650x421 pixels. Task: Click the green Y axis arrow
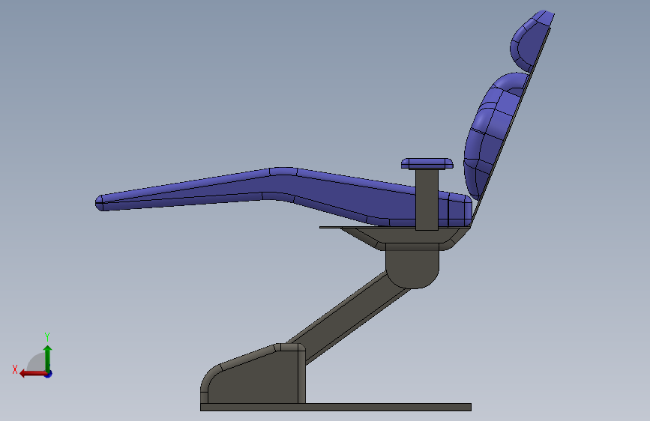48,358
